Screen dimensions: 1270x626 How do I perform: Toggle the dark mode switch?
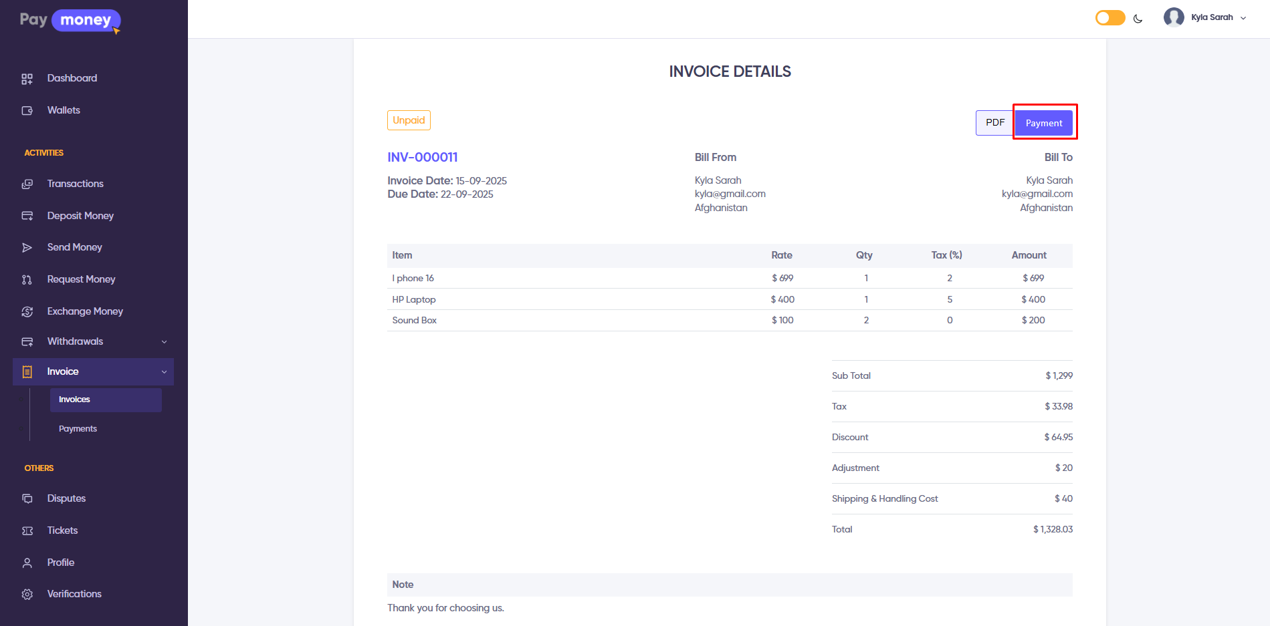pyautogui.click(x=1109, y=18)
